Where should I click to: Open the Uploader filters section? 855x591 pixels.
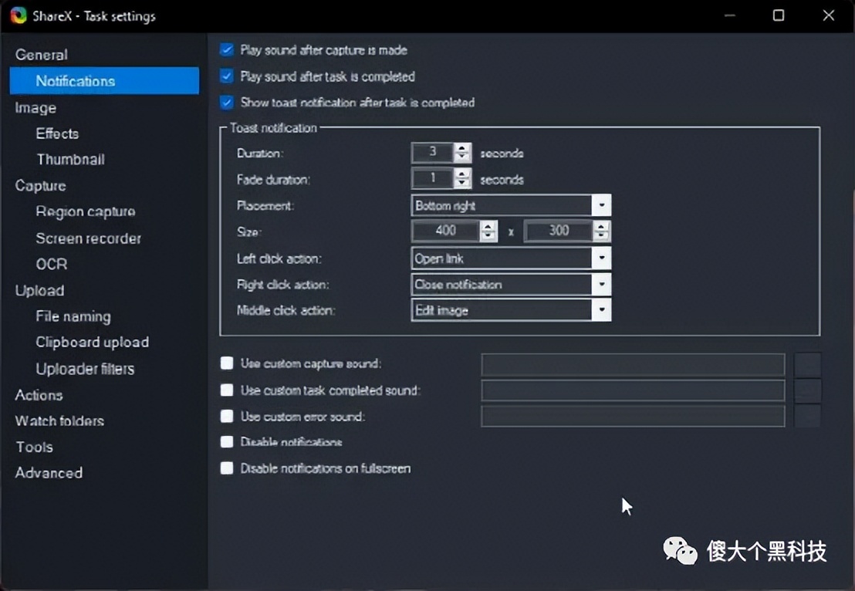coord(85,369)
